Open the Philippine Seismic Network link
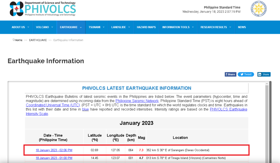 click(137, 101)
